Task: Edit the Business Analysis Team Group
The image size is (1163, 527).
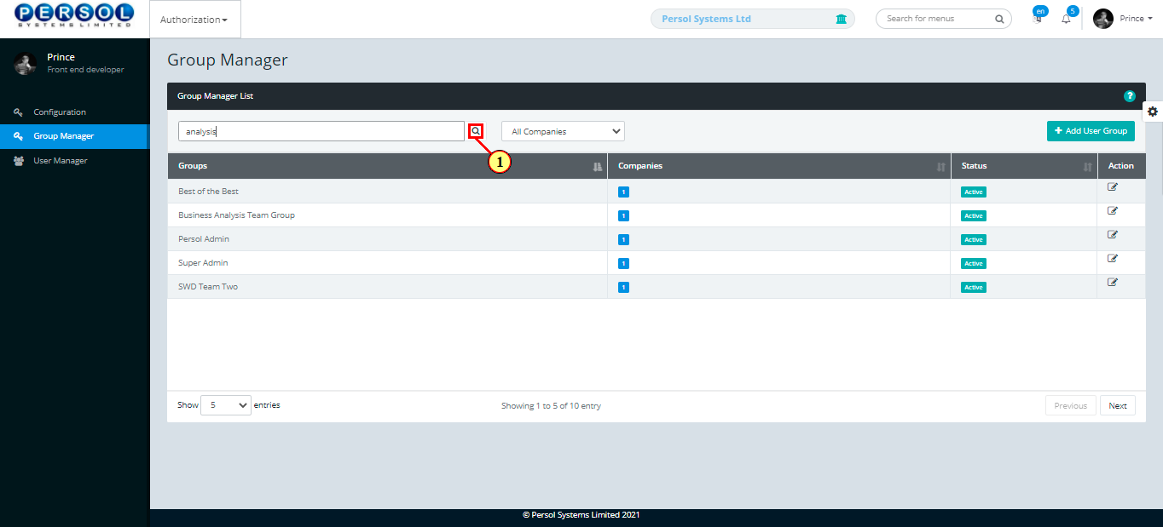Action: click(1113, 210)
